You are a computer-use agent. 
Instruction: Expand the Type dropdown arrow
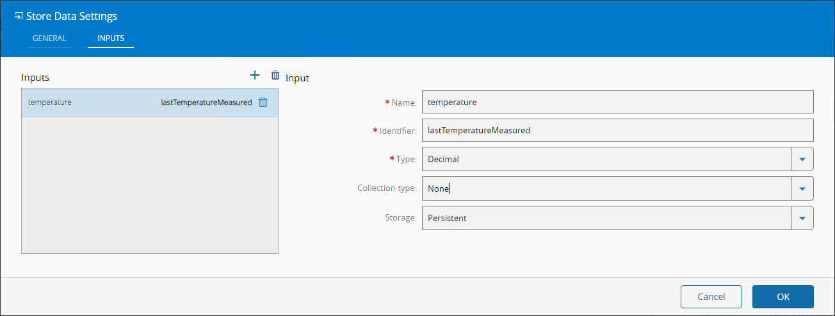802,159
